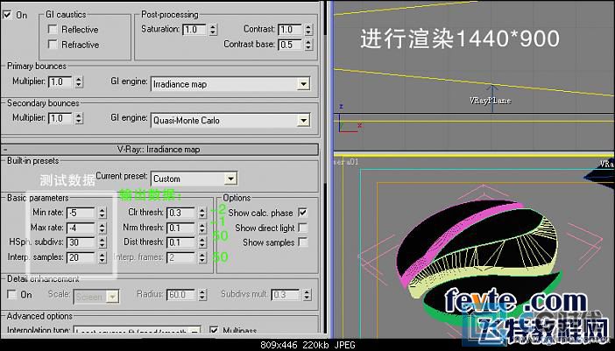This screenshot has width=615, height=351.
Task: Click the Clr thresh spinner arrows
Action: pos(202,213)
